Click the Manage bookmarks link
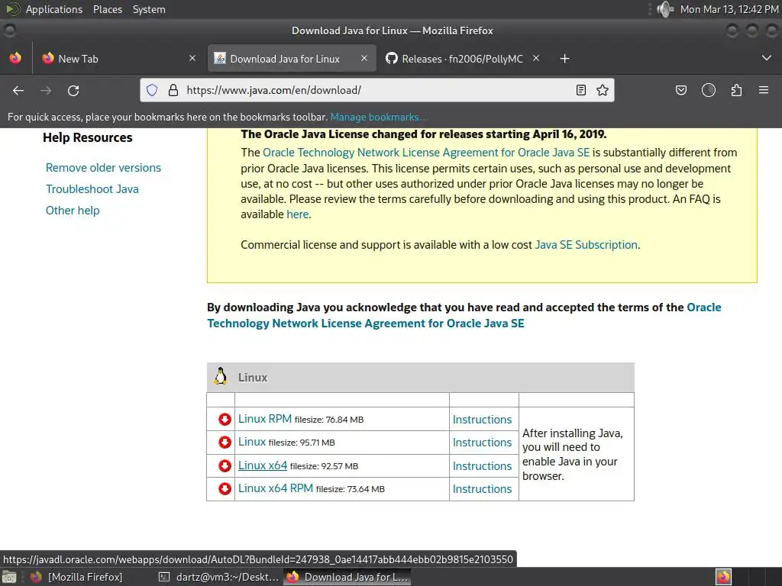Image resolution: width=782 pixels, height=586 pixels. point(379,117)
